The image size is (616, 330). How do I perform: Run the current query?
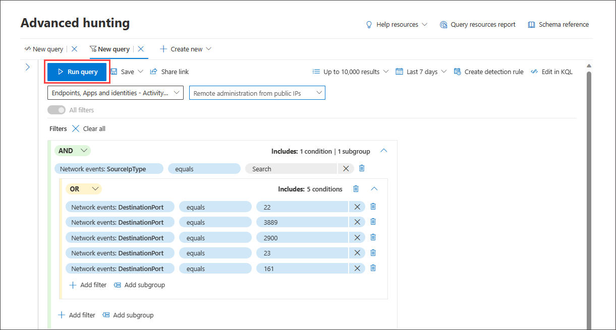coord(77,72)
